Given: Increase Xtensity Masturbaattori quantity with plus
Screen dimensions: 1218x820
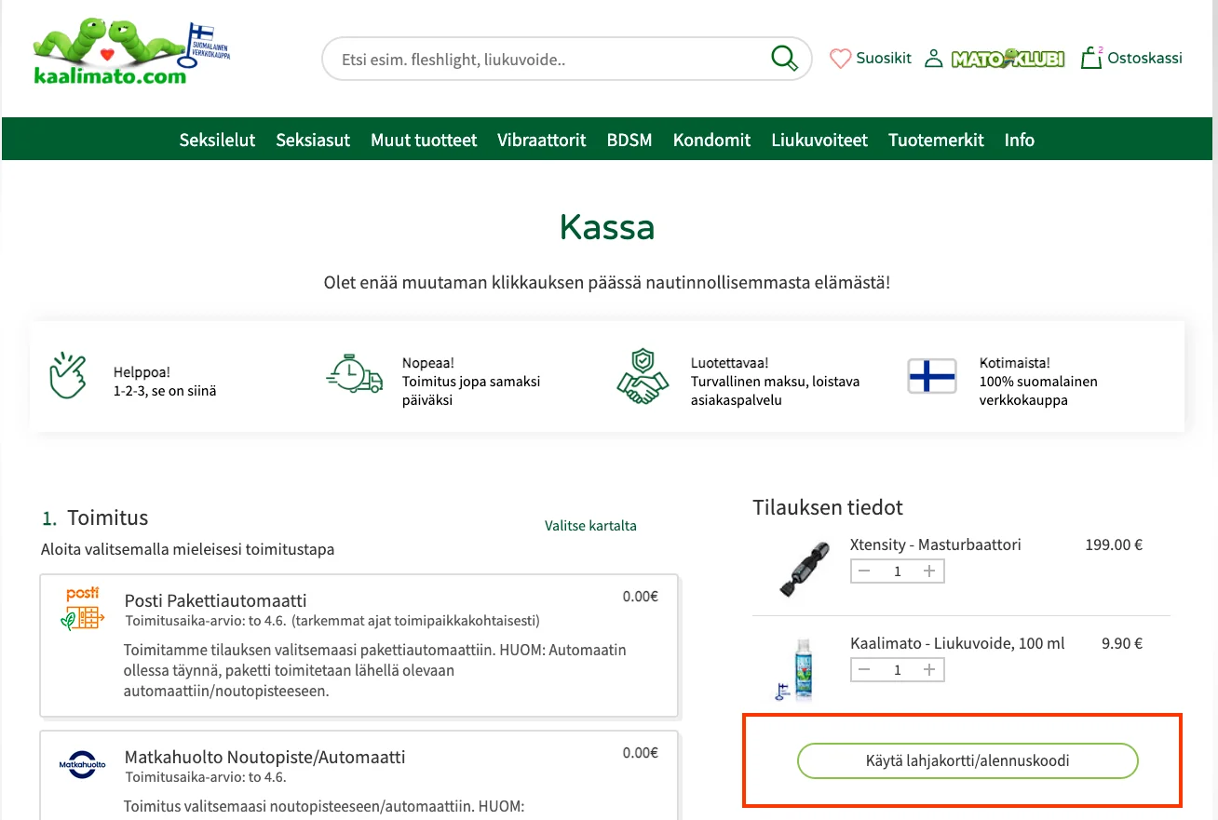Looking at the screenshot, I should tap(928, 571).
